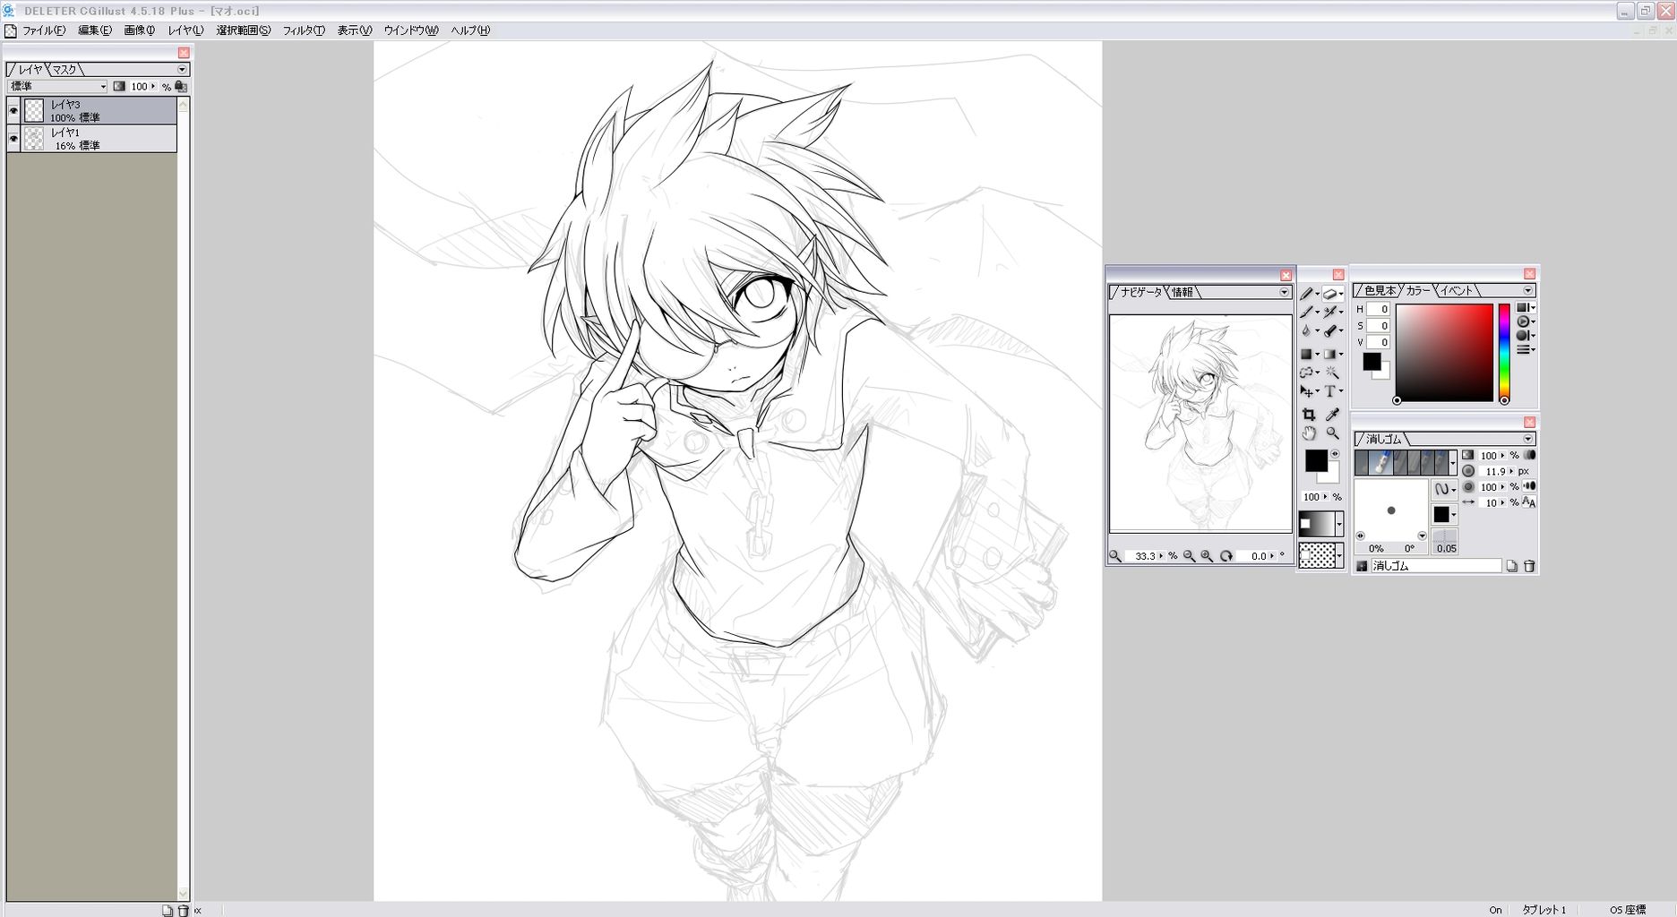Select the Gradient tool in the toolbox

point(1330,354)
